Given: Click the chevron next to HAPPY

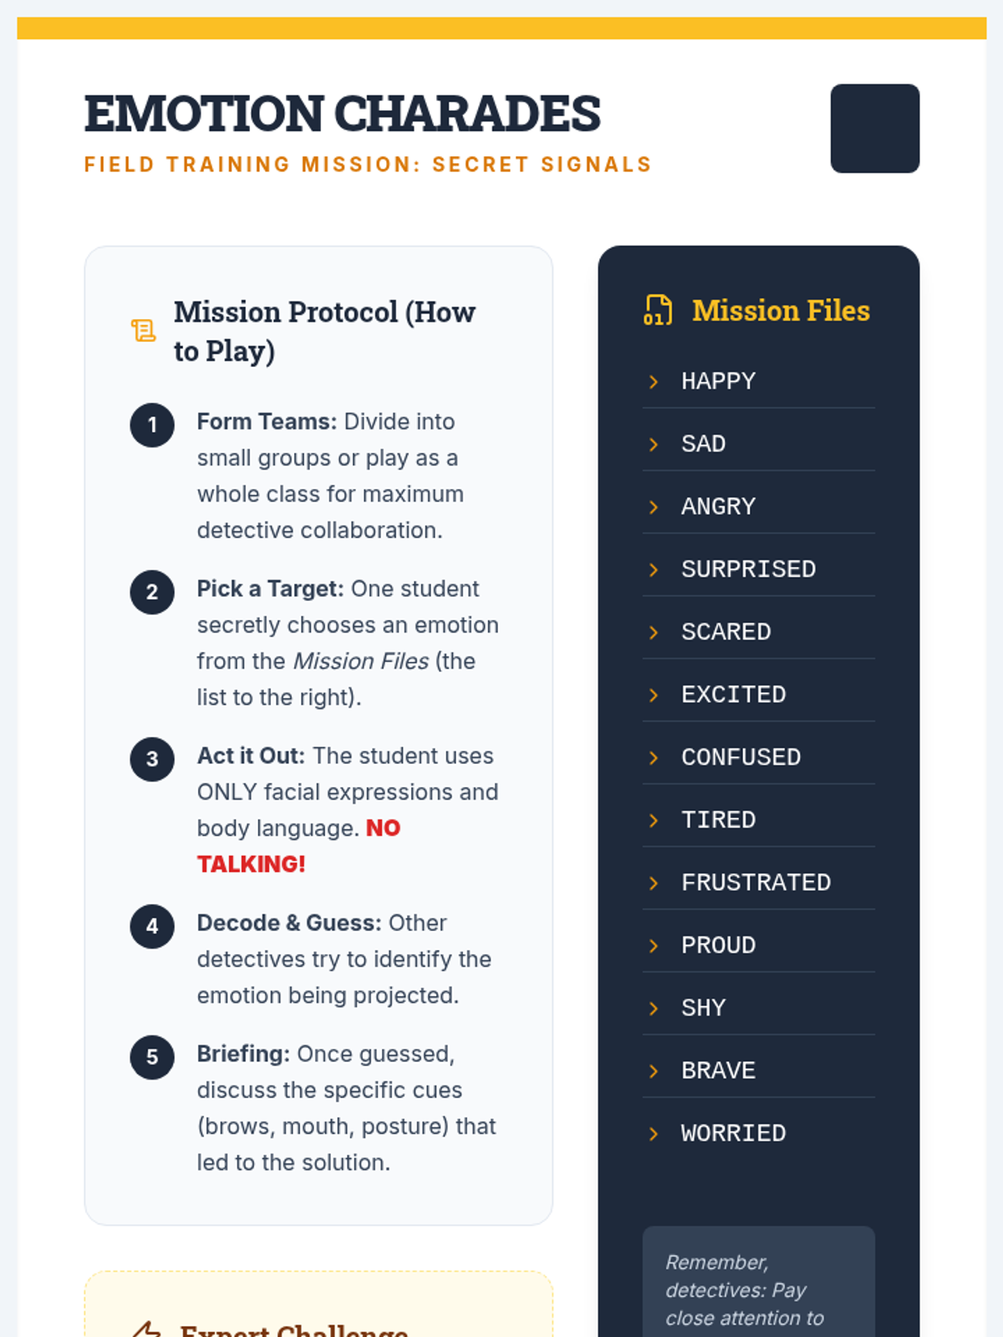Looking at the screenshot, I should tap(654, 382).
